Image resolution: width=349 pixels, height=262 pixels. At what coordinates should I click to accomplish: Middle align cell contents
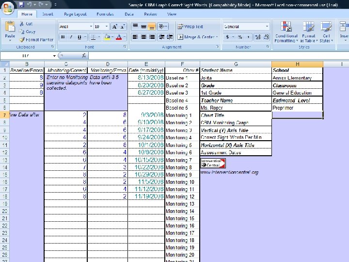[143, 27]
